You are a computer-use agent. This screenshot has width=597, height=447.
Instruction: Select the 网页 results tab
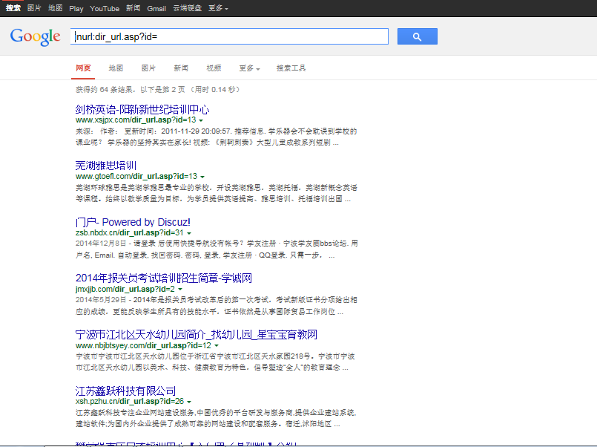pyautogui.click(x=83, y=68)
